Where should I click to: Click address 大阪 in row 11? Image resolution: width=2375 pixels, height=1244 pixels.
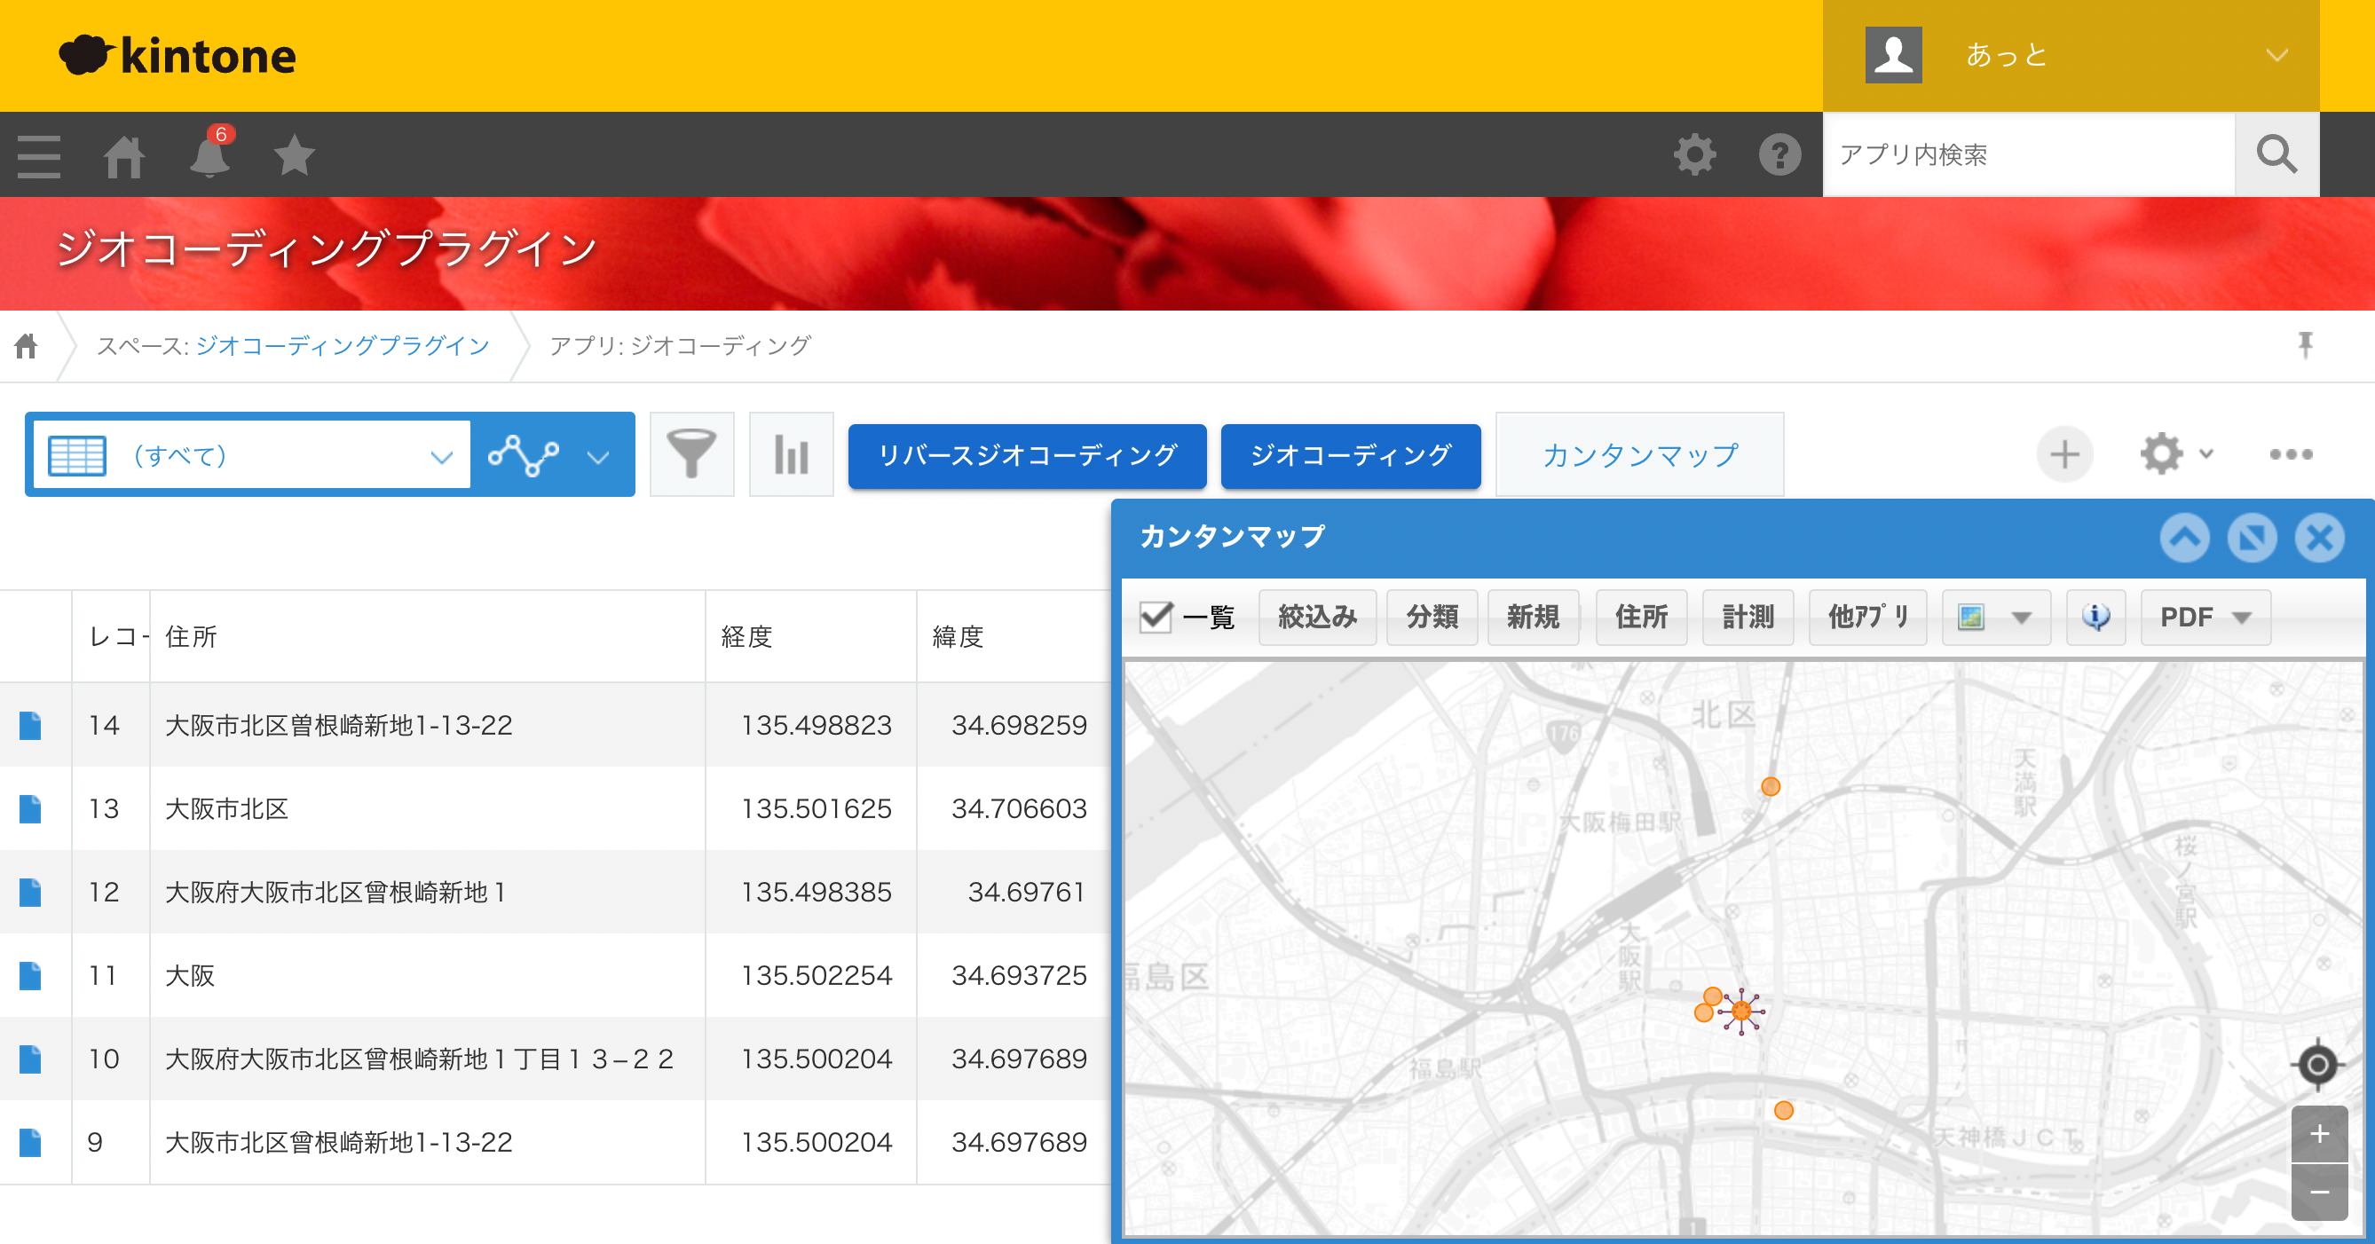pyautogui.click(x=190, y=976)
